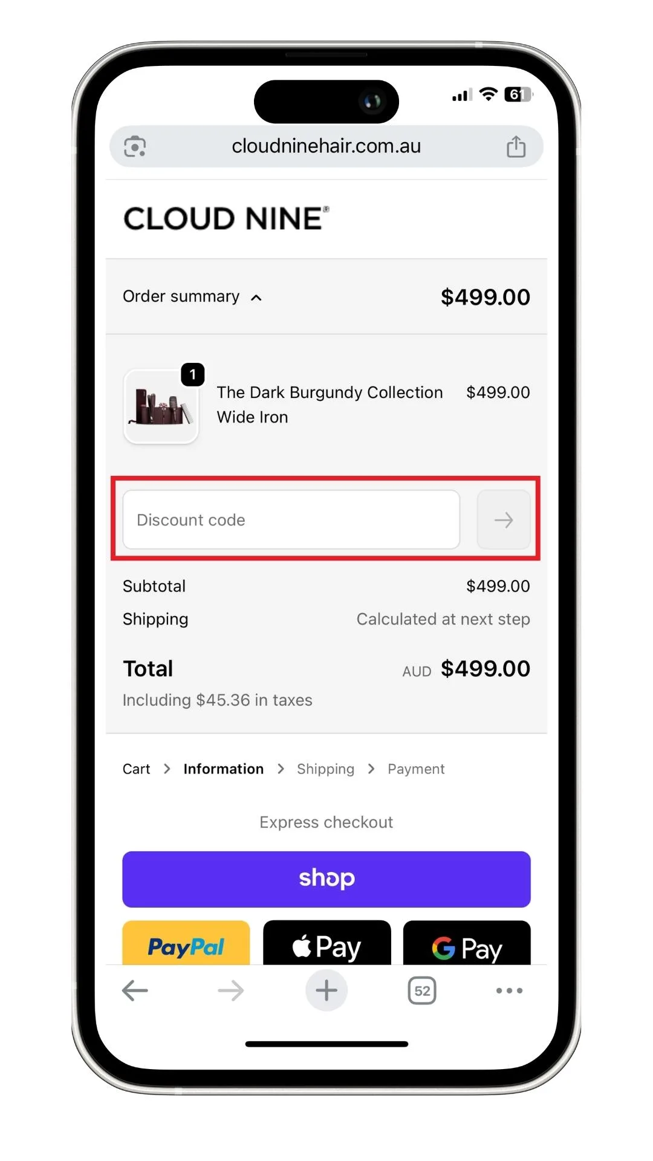
Task: Select the Information breadcrumb step
Action: point(224,769)
